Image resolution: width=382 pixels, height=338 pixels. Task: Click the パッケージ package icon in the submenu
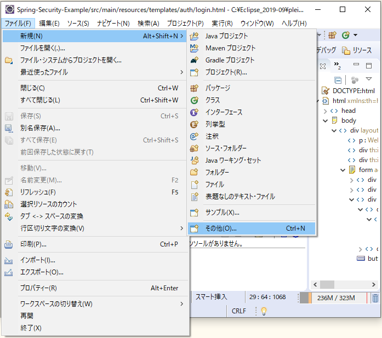click(194, 88)
